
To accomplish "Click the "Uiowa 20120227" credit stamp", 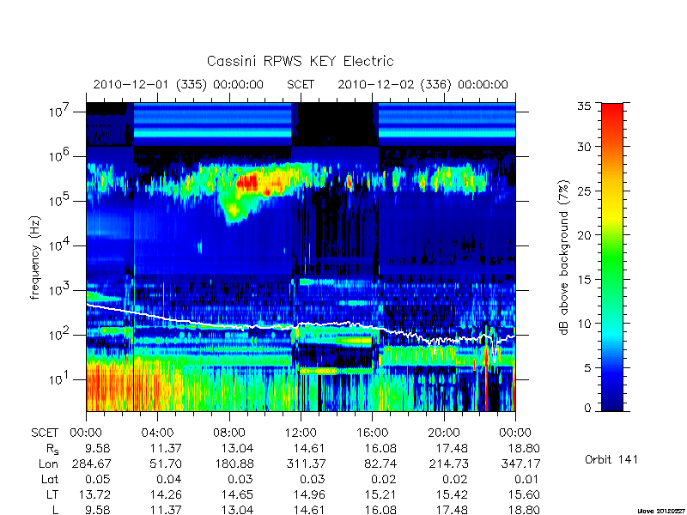I will [661, 511].
